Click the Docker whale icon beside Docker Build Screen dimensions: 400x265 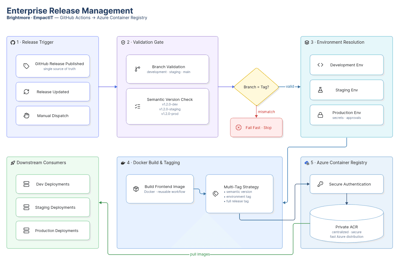(123, 163)
